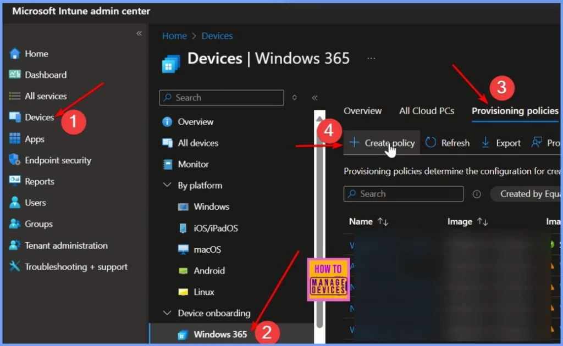
Task: Open the Reports icon in sidebar
Action: tap(15, 181)
